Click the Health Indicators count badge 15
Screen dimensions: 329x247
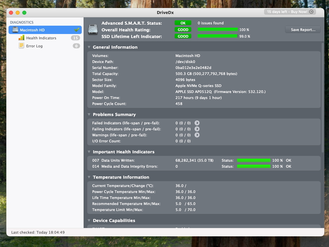(x=75, y=38)
